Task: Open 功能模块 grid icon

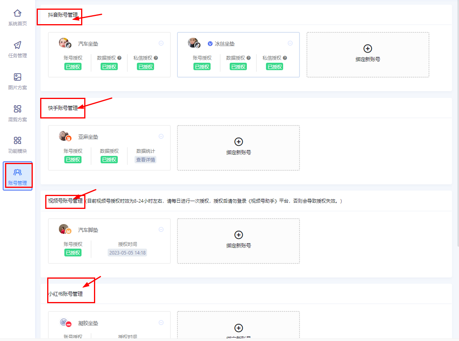Action: coord(18,140)
